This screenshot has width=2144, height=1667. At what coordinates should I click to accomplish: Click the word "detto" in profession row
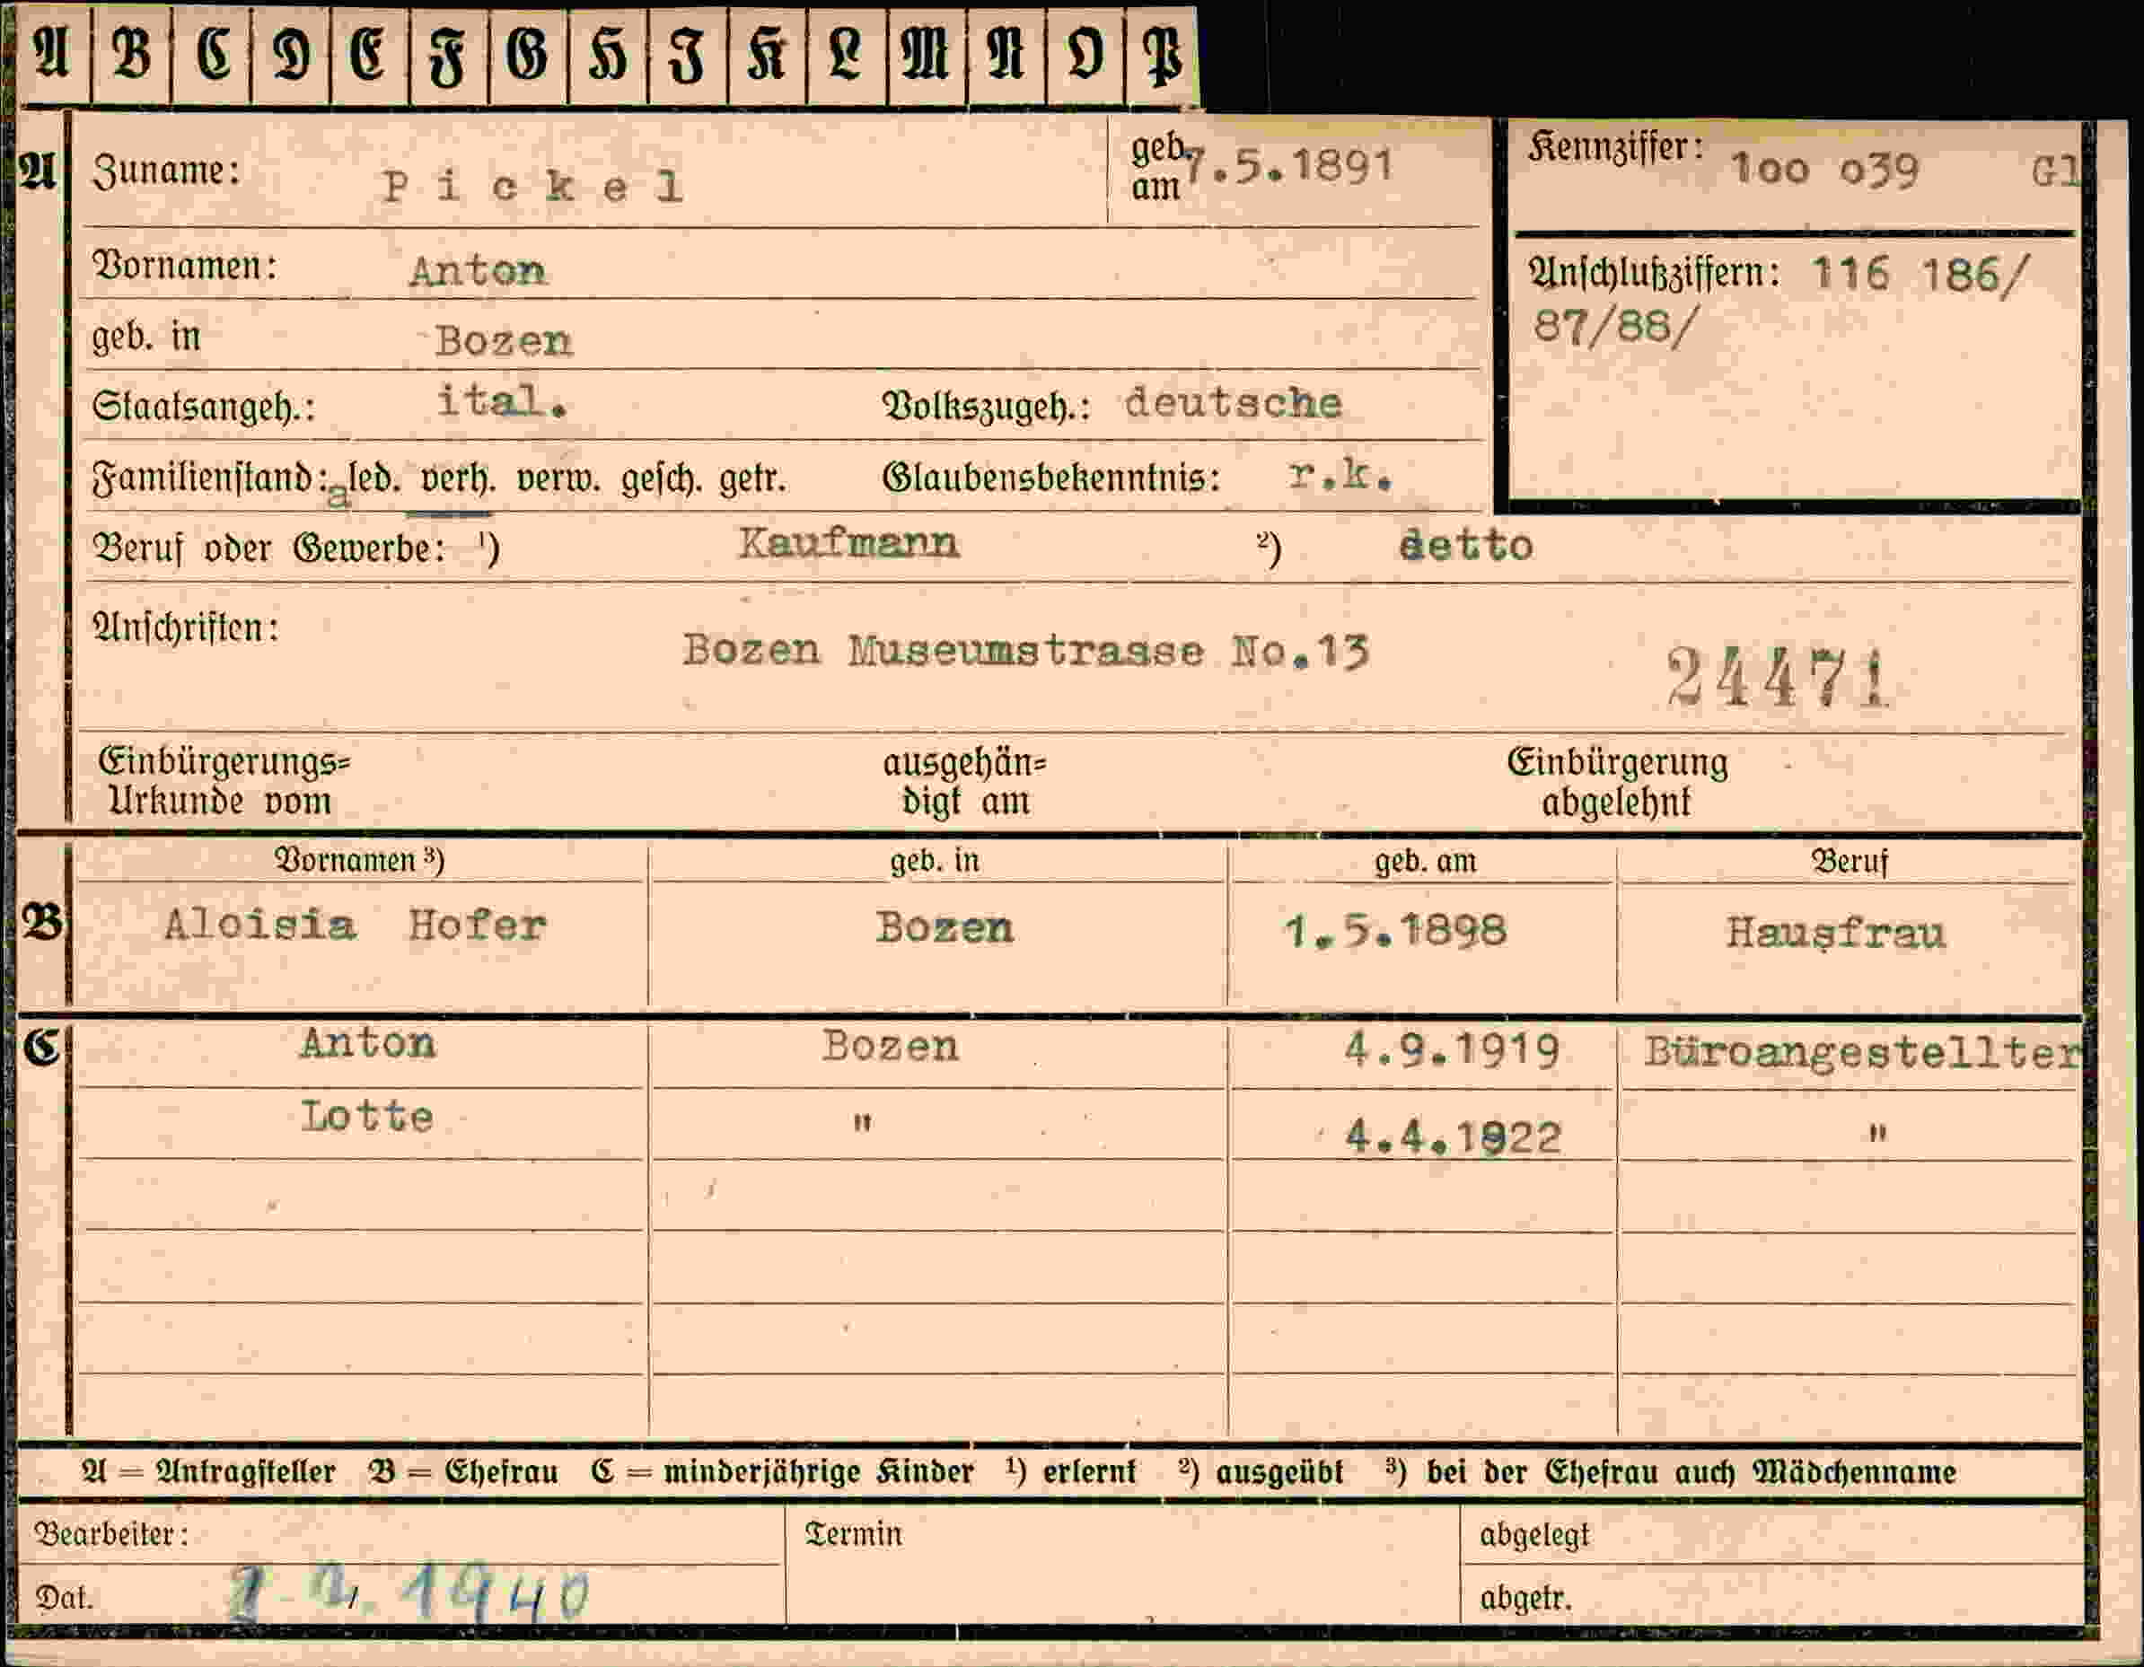[1465, 545]
